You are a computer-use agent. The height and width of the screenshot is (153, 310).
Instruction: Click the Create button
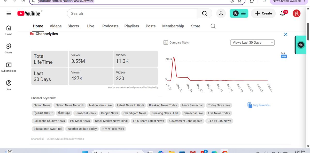tap(263, 13)
